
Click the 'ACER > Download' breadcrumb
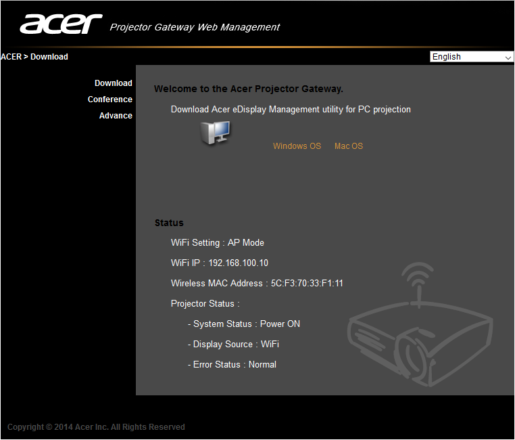[34, 57]
